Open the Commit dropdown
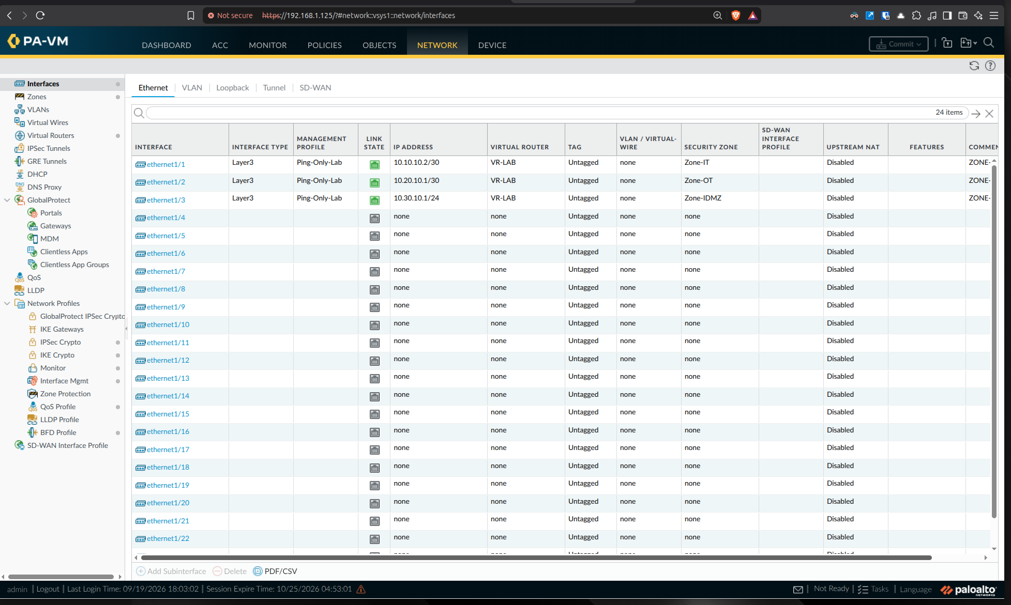 [x=899, y=44]
